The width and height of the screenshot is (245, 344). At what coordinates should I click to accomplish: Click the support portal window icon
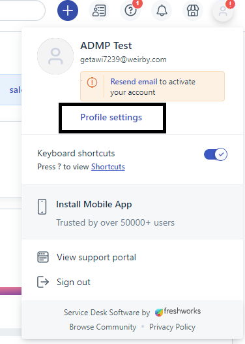pos(43,257)
